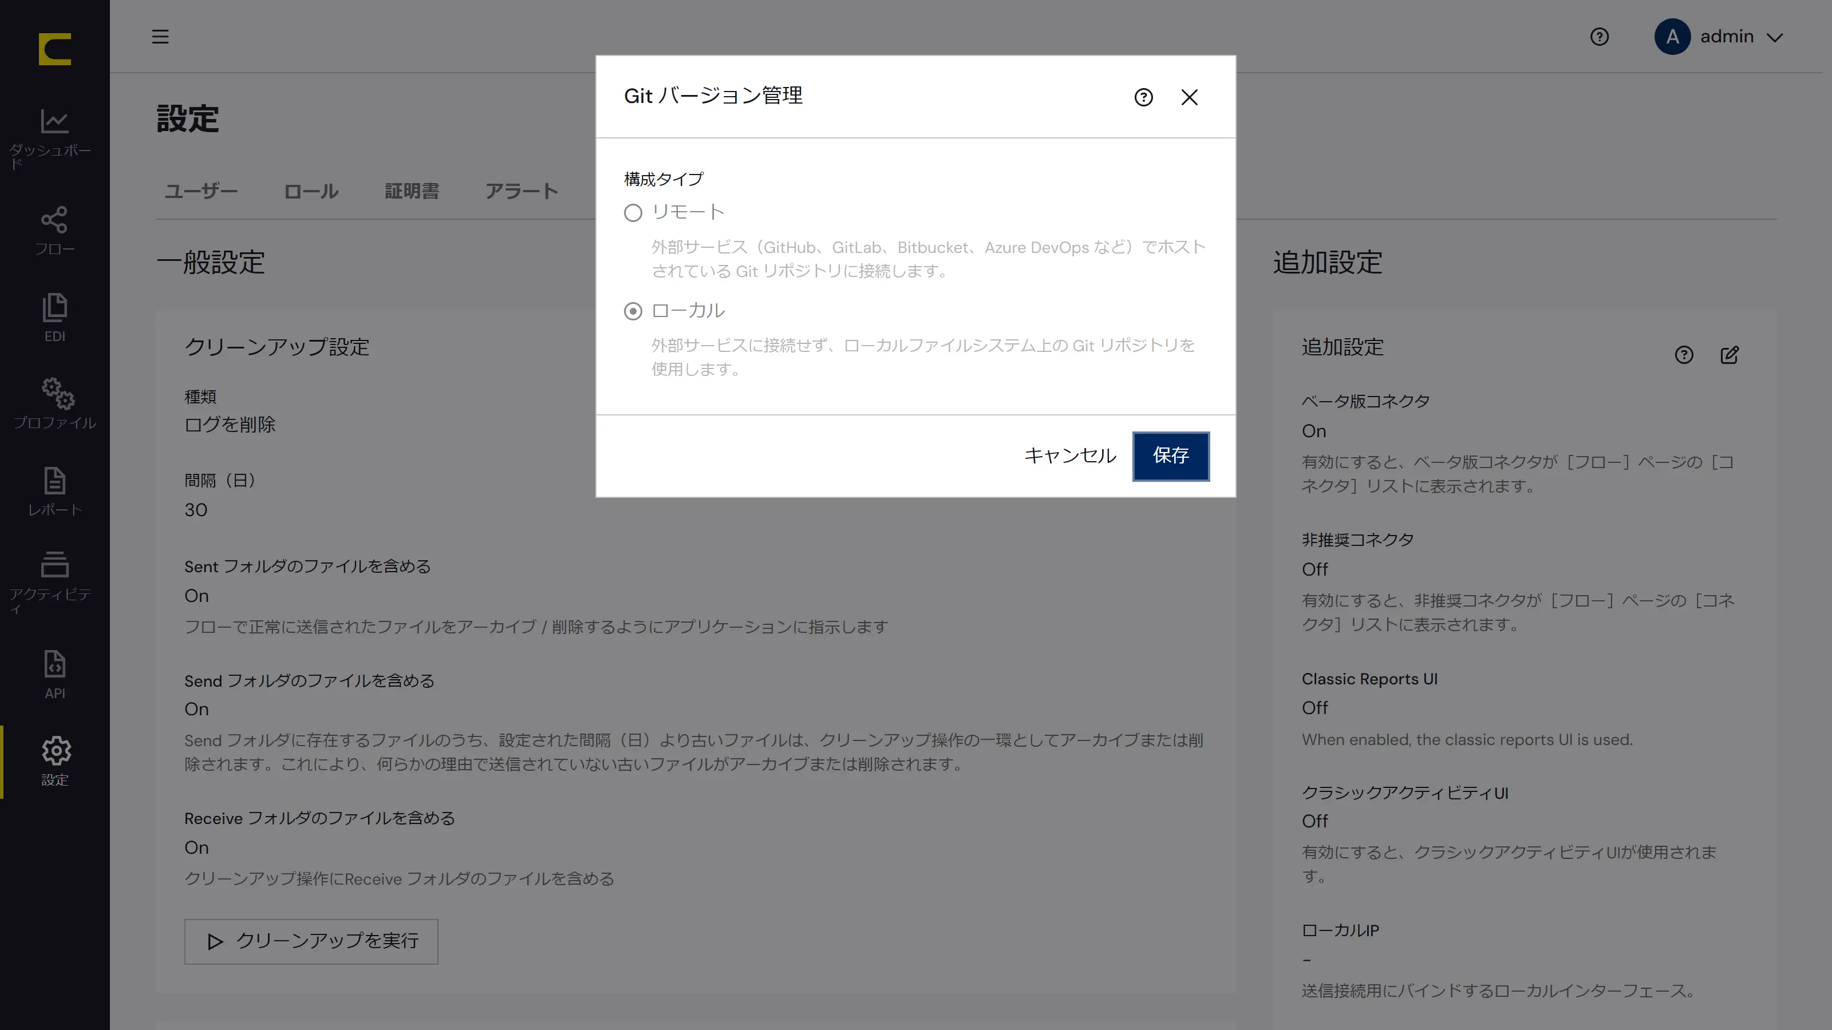Toggle the hamburger menu icon

tap(160, 36)
